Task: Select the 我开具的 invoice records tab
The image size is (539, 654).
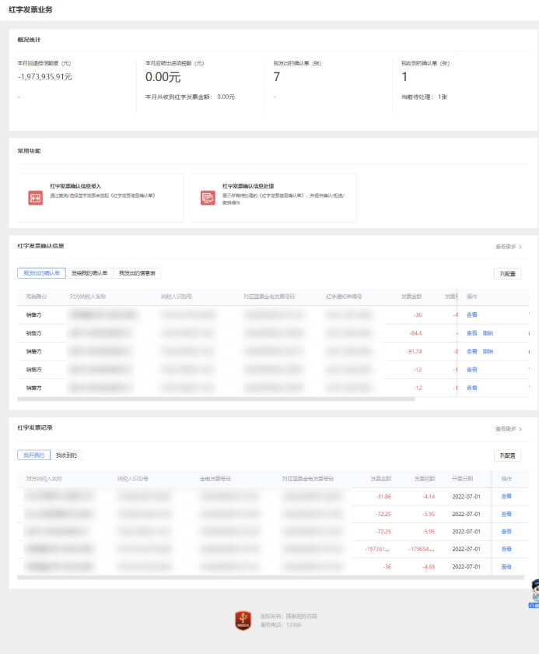Action: (x=33, y=455)
